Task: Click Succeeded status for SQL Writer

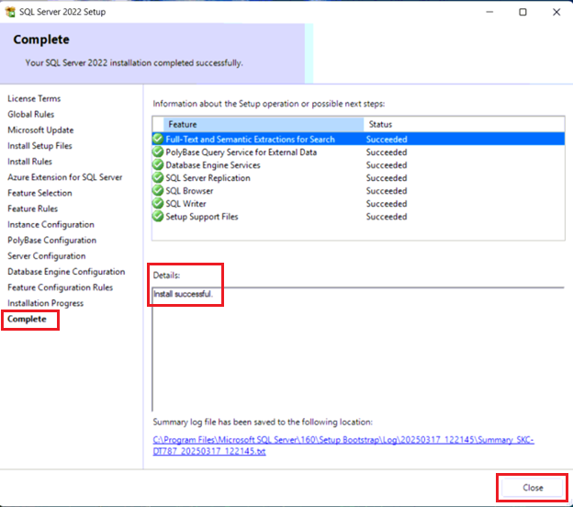Action: tap(387, 204)
